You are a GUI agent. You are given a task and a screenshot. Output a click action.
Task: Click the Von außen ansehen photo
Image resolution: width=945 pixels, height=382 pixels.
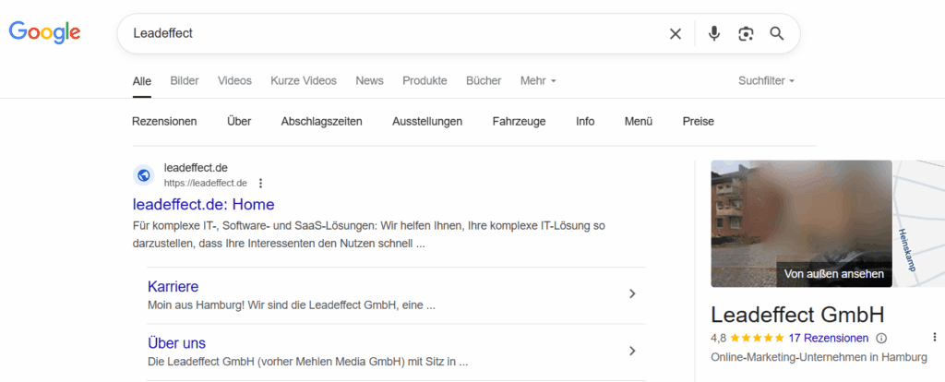(801, 224)
